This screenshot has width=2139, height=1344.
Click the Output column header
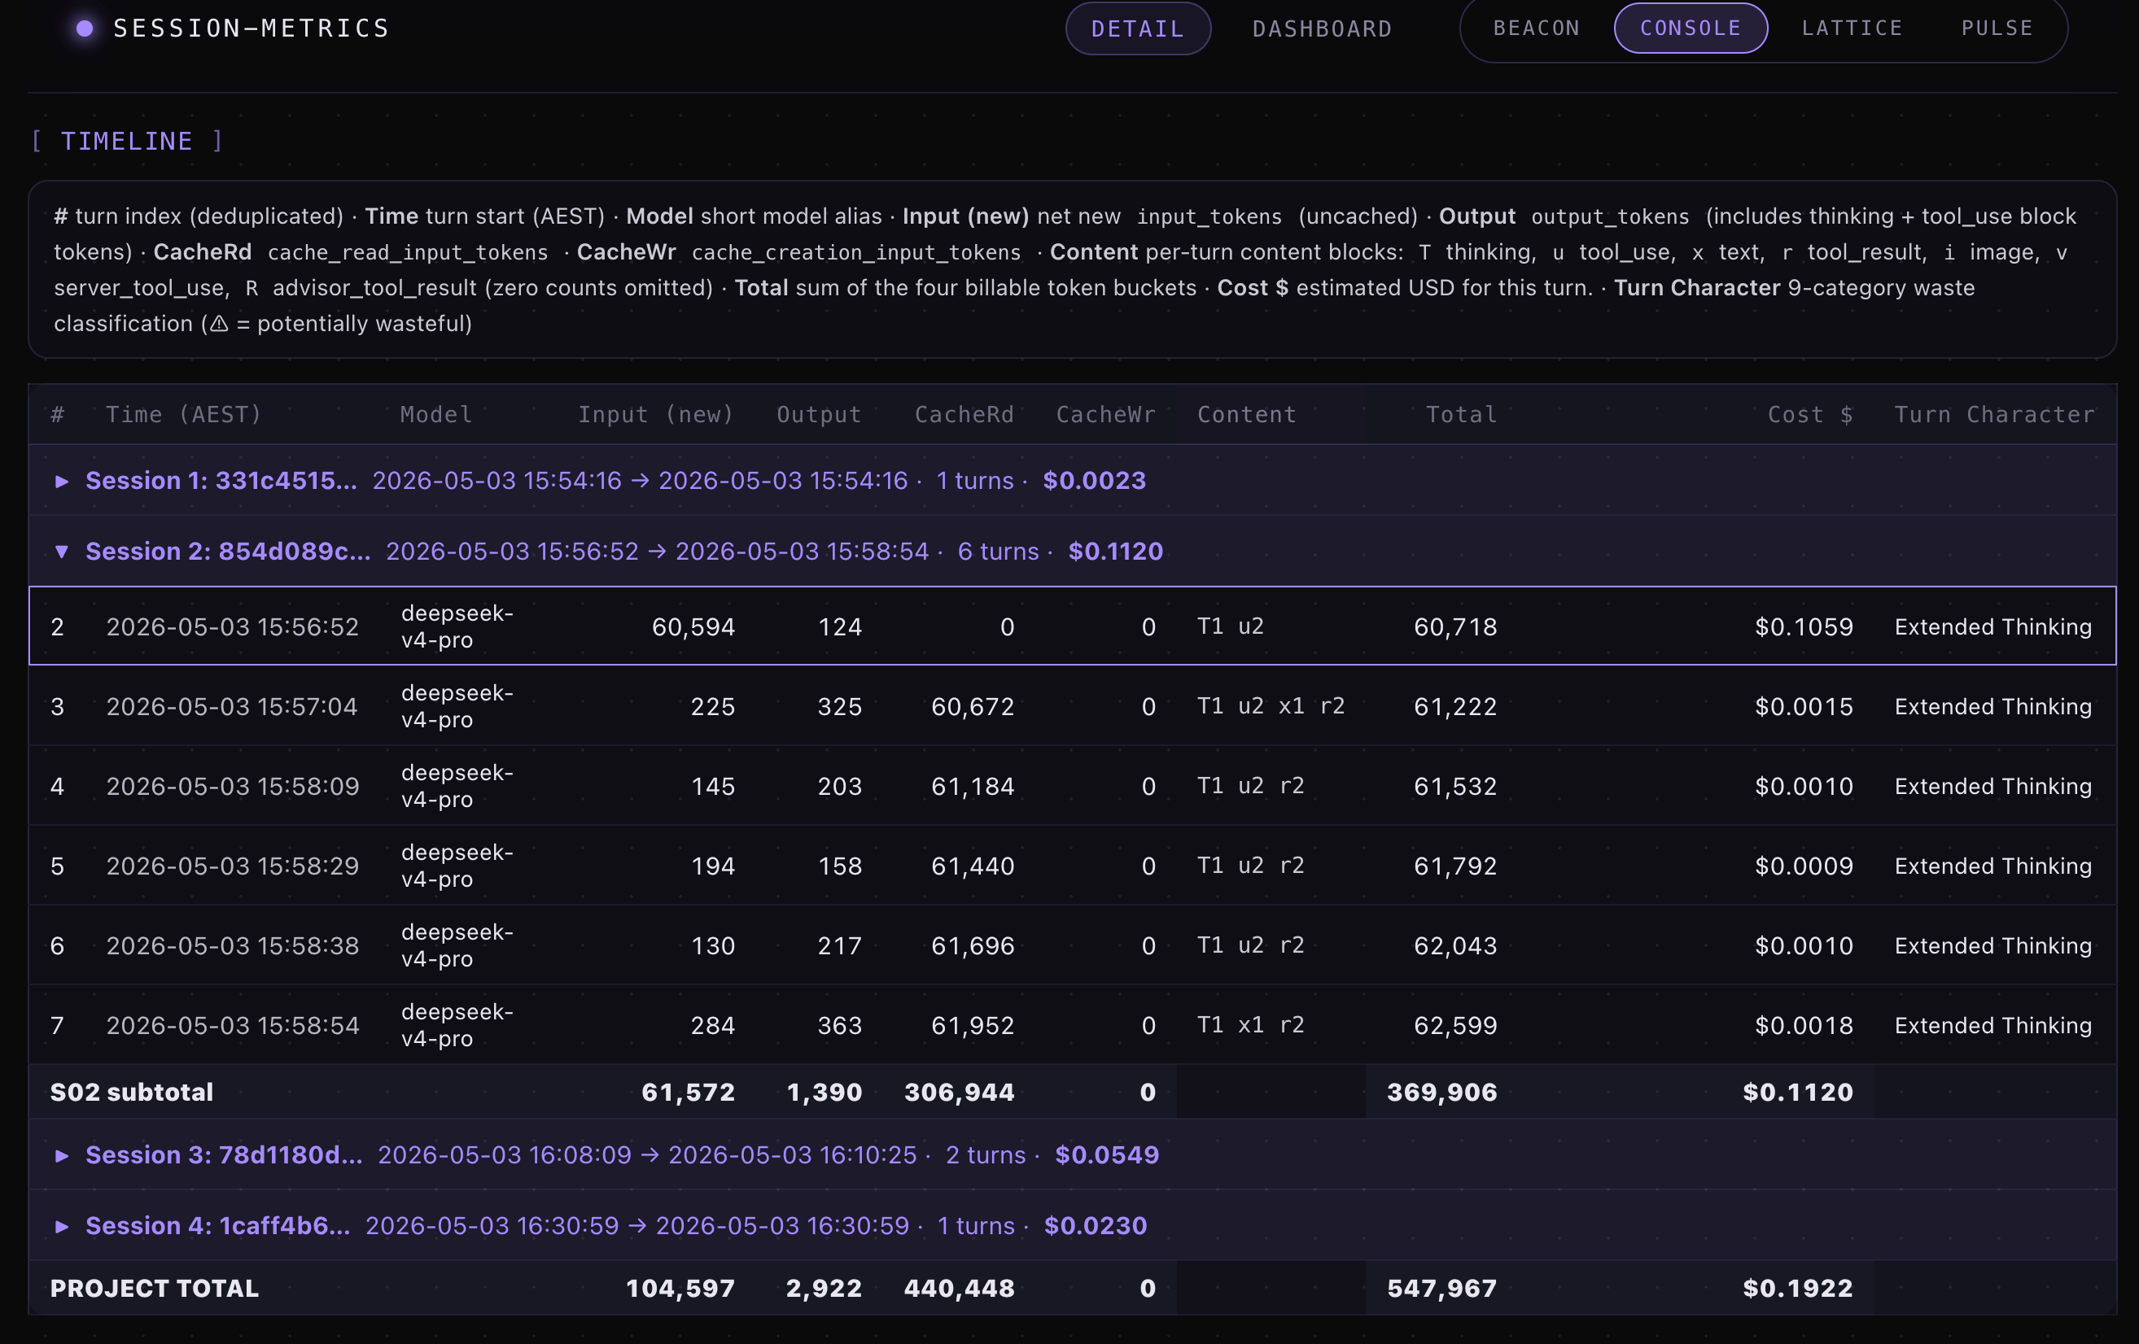tap(819, 415)
